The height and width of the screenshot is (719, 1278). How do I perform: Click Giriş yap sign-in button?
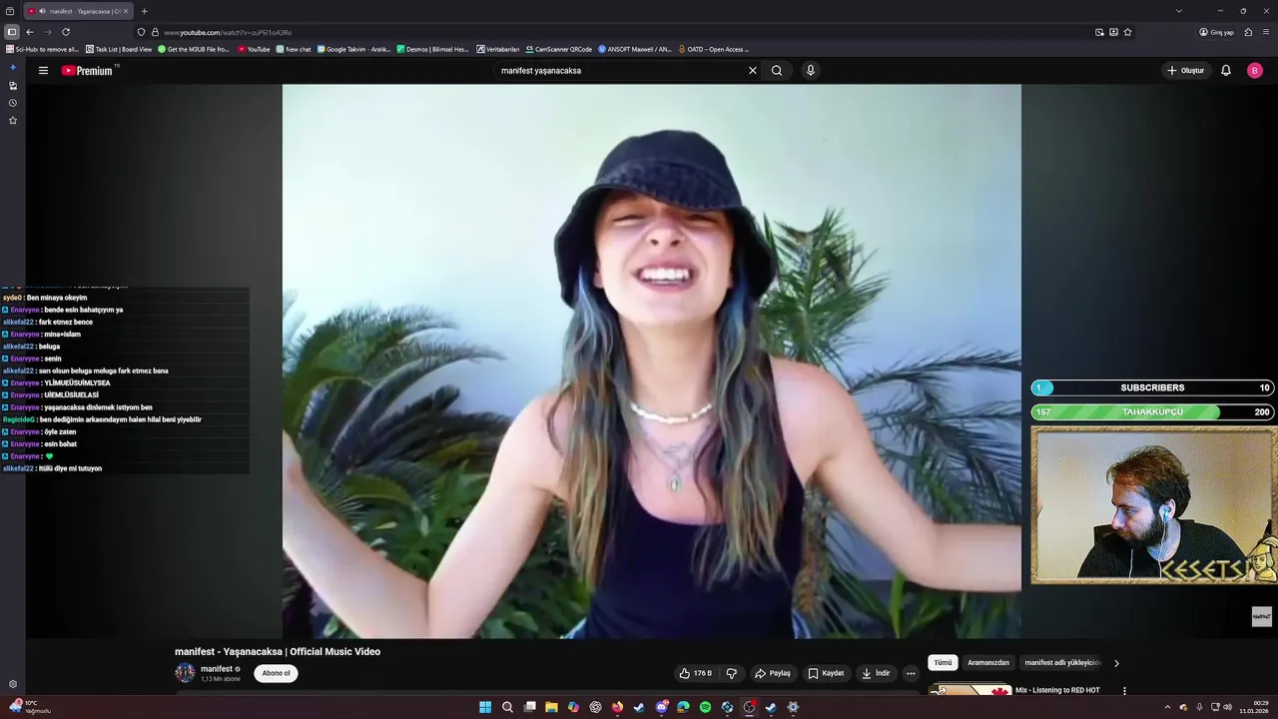tap(1217, 32)
